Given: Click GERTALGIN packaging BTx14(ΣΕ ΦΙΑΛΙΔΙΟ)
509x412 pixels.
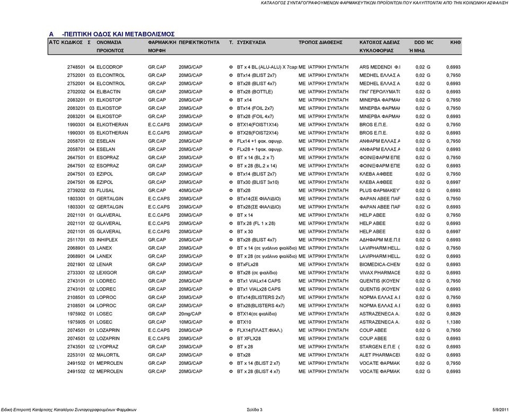Looking at the screenshot, I should (259, 199).
